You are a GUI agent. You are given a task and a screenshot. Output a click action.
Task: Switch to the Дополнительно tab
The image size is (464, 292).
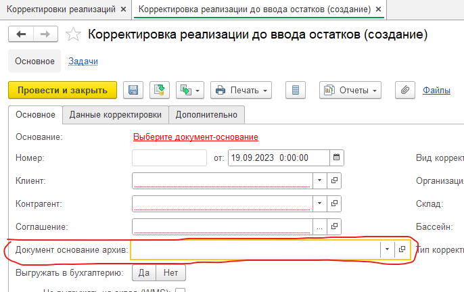[x=206, y=114]
